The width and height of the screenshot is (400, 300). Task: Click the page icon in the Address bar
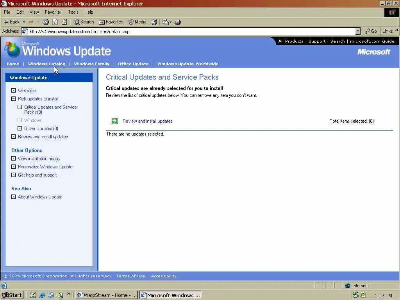pos(25,31)
